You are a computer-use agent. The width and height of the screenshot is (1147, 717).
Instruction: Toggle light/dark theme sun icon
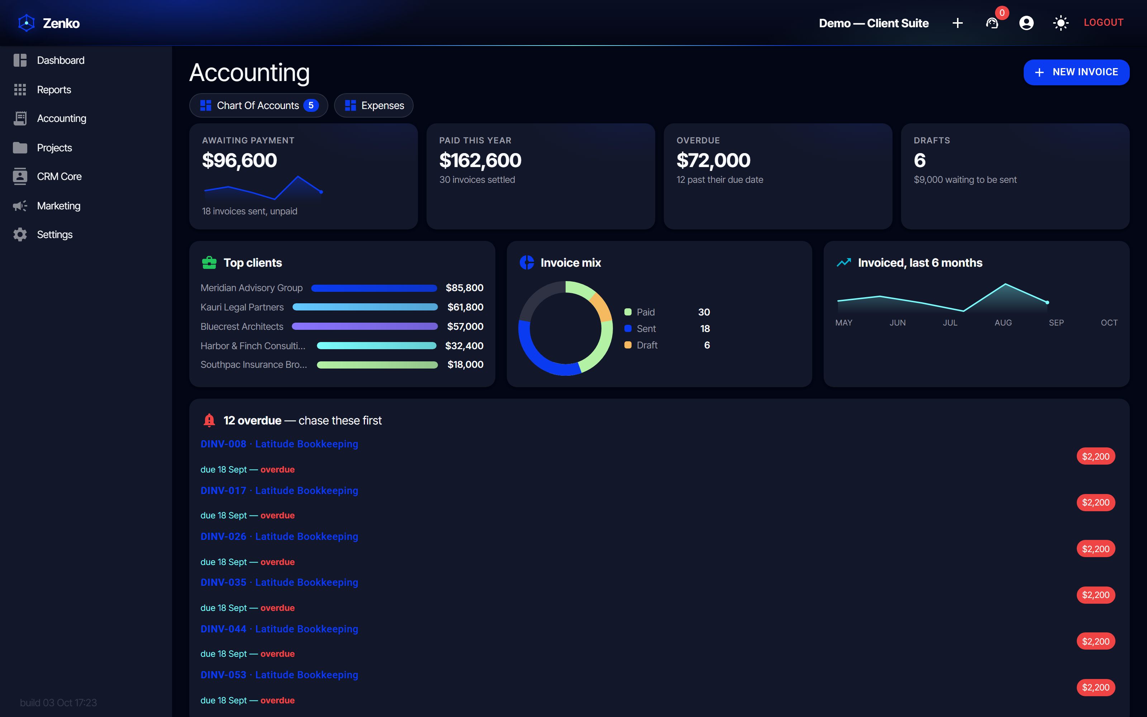point(1060,23)
